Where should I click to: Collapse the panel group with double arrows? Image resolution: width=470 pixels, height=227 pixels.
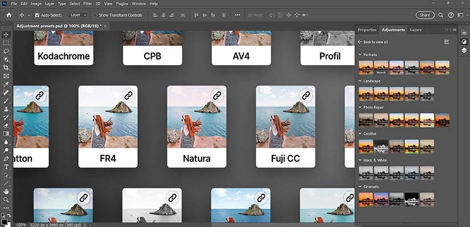point(447,30)
